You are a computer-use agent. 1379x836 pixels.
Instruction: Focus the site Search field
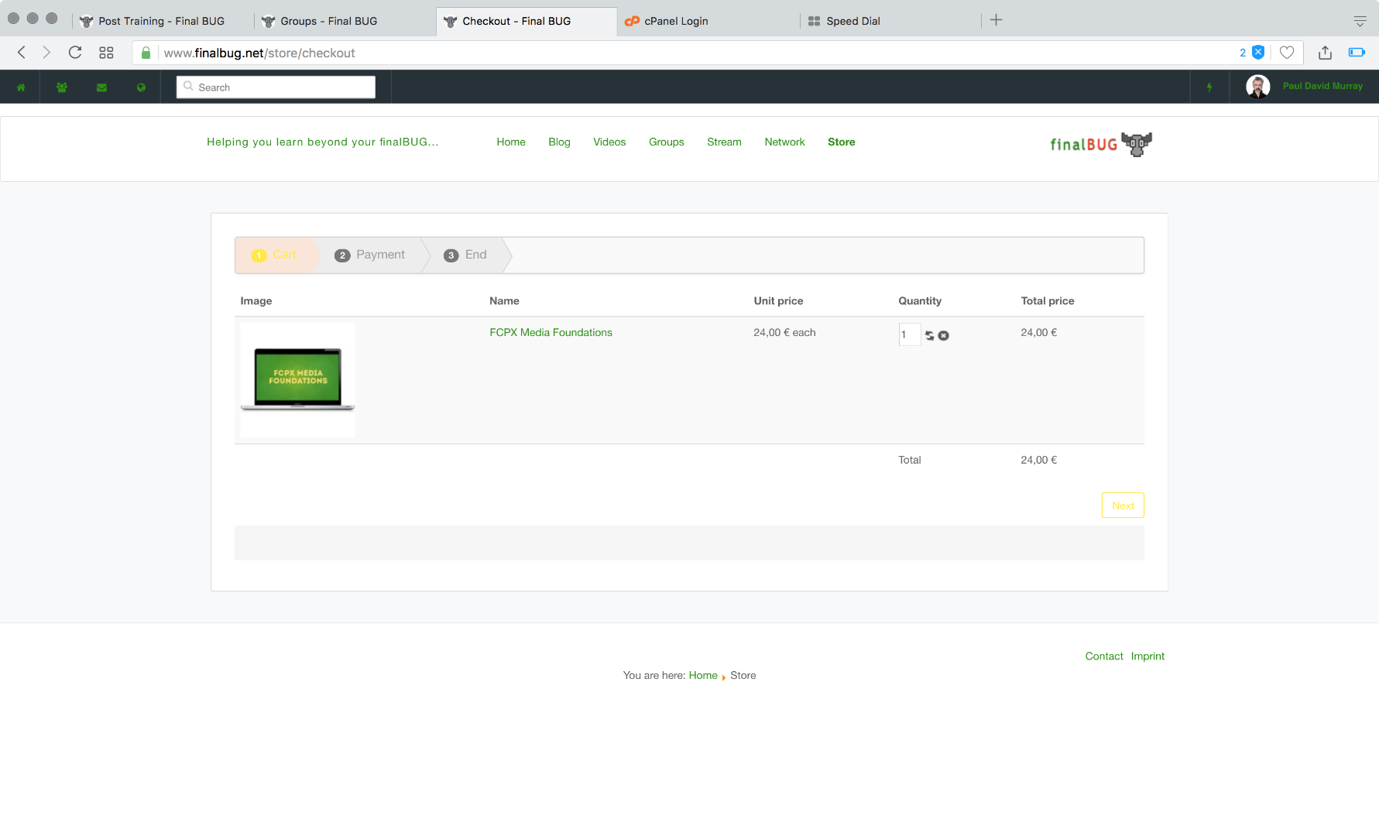click(276, 87)
